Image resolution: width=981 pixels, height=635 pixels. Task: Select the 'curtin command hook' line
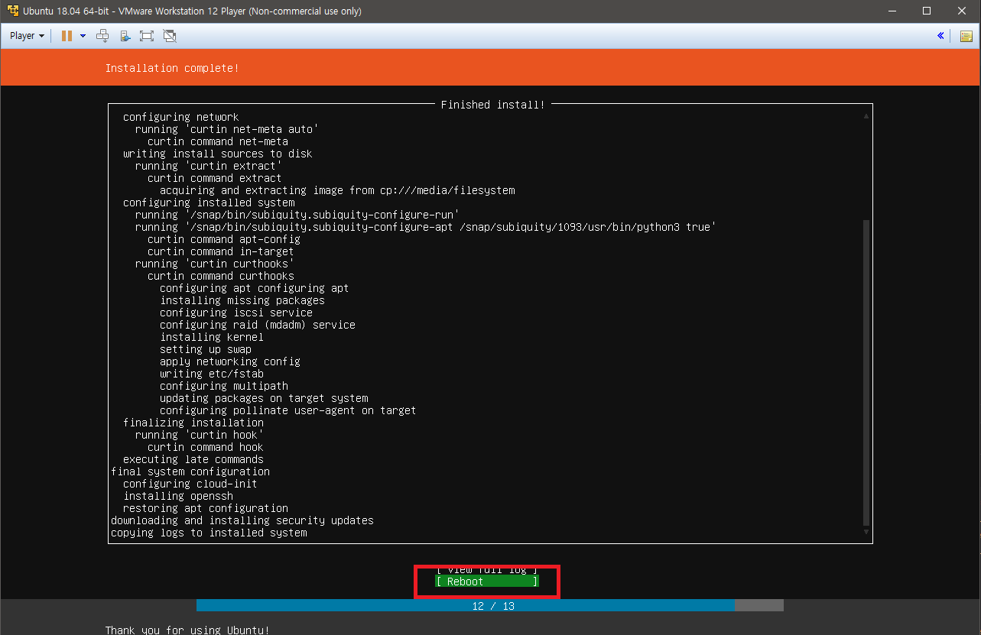pos(206,447)
